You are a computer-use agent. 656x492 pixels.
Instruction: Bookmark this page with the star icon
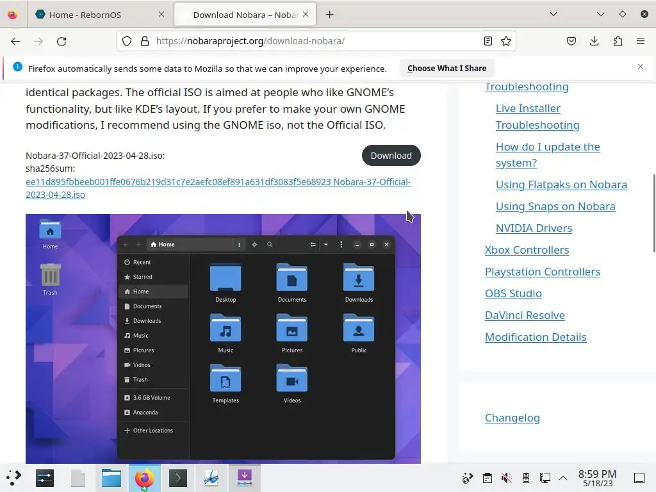[x=506, y=41]
